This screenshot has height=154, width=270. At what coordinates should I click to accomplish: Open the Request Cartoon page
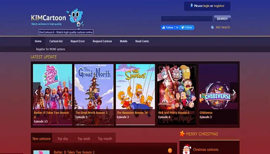(x=102, y=41)
